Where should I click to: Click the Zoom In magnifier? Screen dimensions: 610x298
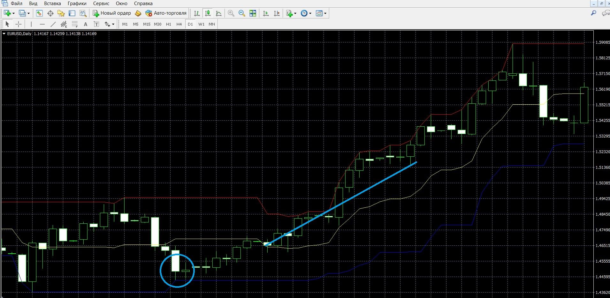click(x=231, y=13)
